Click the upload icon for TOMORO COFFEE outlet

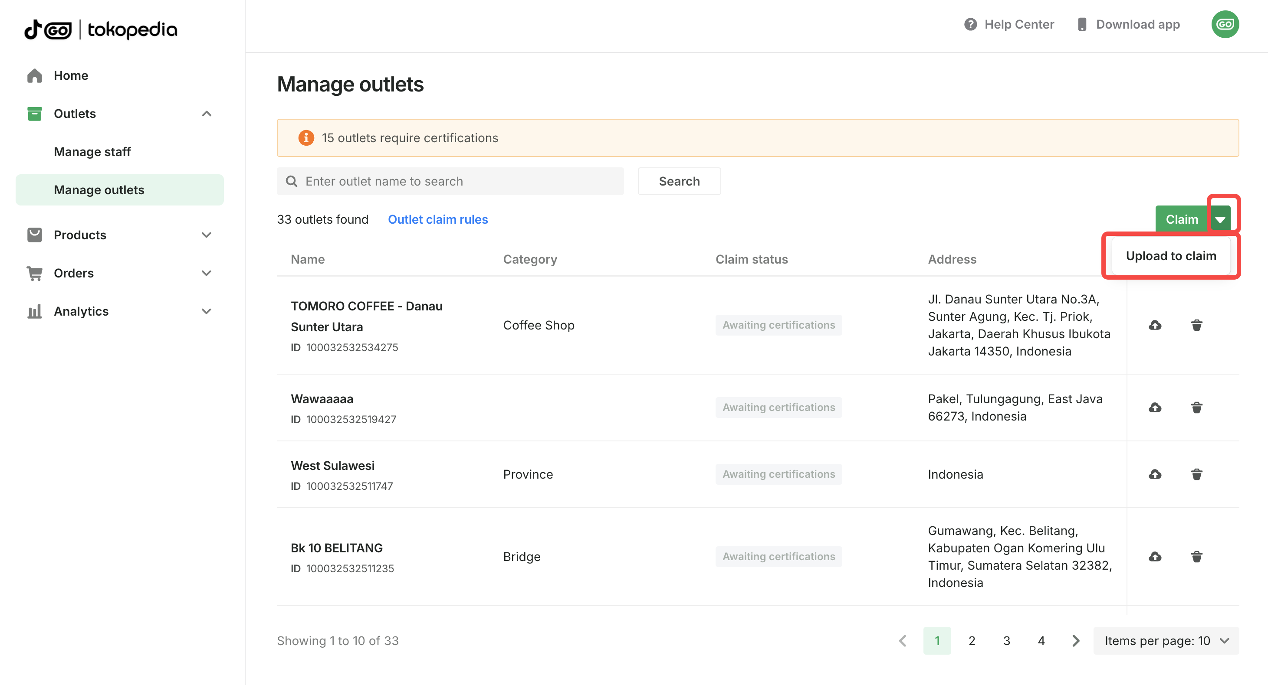tap(1155, 325)
